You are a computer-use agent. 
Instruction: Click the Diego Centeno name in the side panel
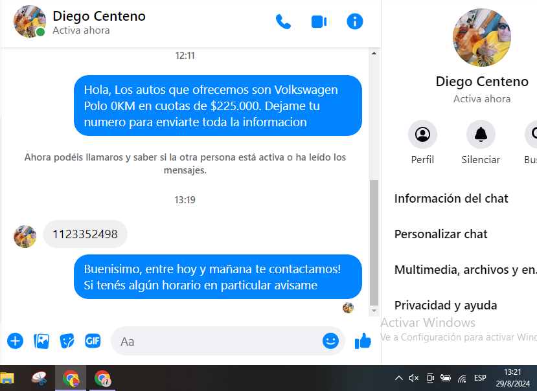click(482, 82)
